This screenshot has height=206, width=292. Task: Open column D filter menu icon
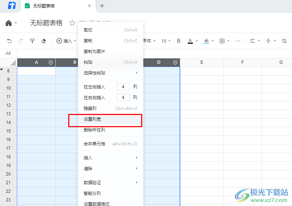(x=175, y=63)
